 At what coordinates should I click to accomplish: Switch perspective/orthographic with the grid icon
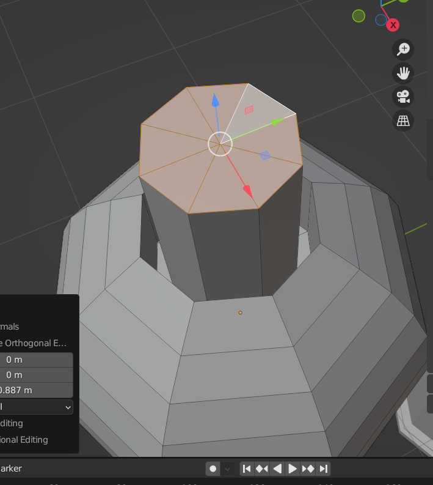[403, 120]
